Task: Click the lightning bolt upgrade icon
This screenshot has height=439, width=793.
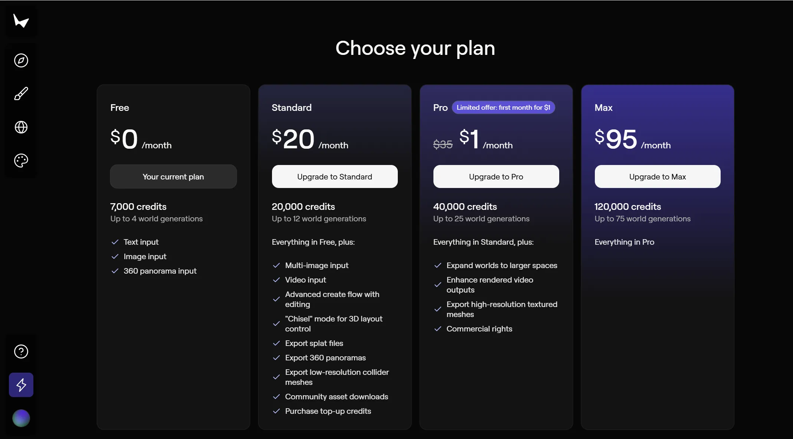Action: 21,385
